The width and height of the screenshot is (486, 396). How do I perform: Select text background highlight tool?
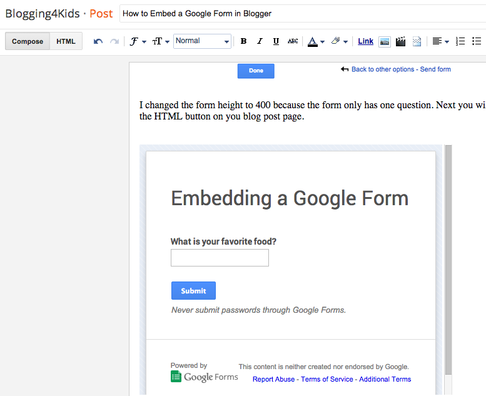point(336,41)
